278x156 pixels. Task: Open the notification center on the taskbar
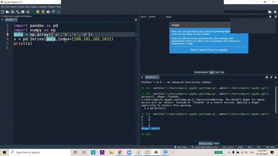[x=272, y=152]
